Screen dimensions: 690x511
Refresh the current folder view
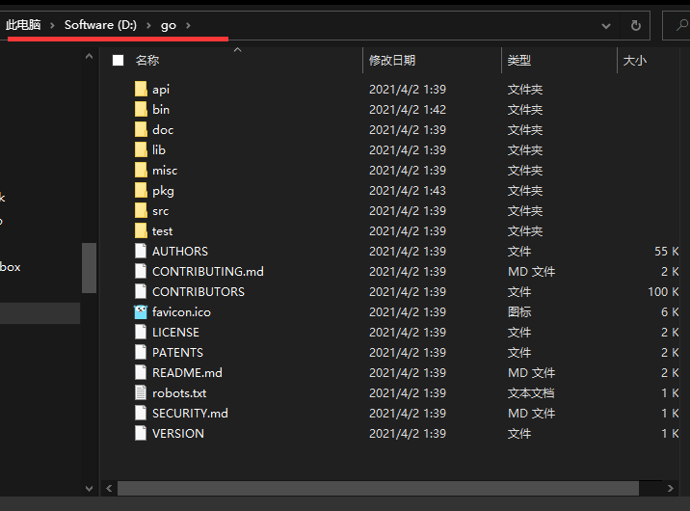[x=635, y=25]
